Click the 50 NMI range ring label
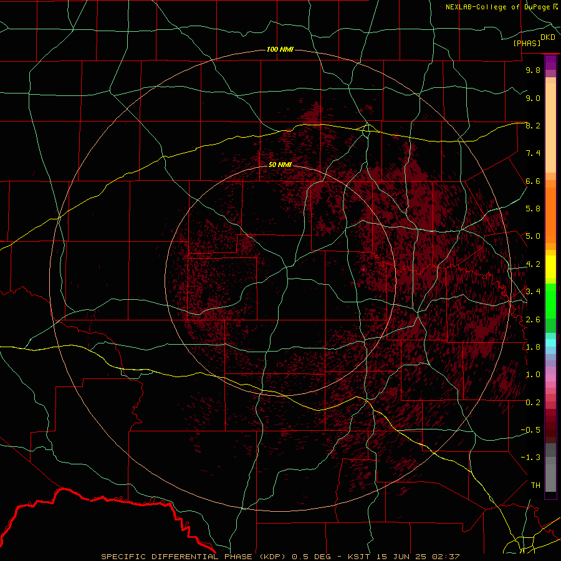561x561 pixels. pyautogui.click(x=280, y=165)
